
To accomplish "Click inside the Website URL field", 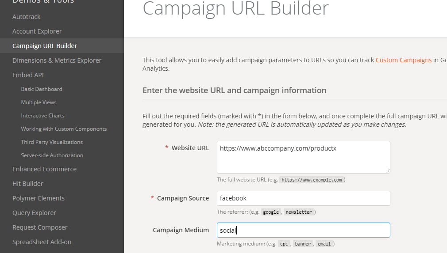I will [303, 157].
